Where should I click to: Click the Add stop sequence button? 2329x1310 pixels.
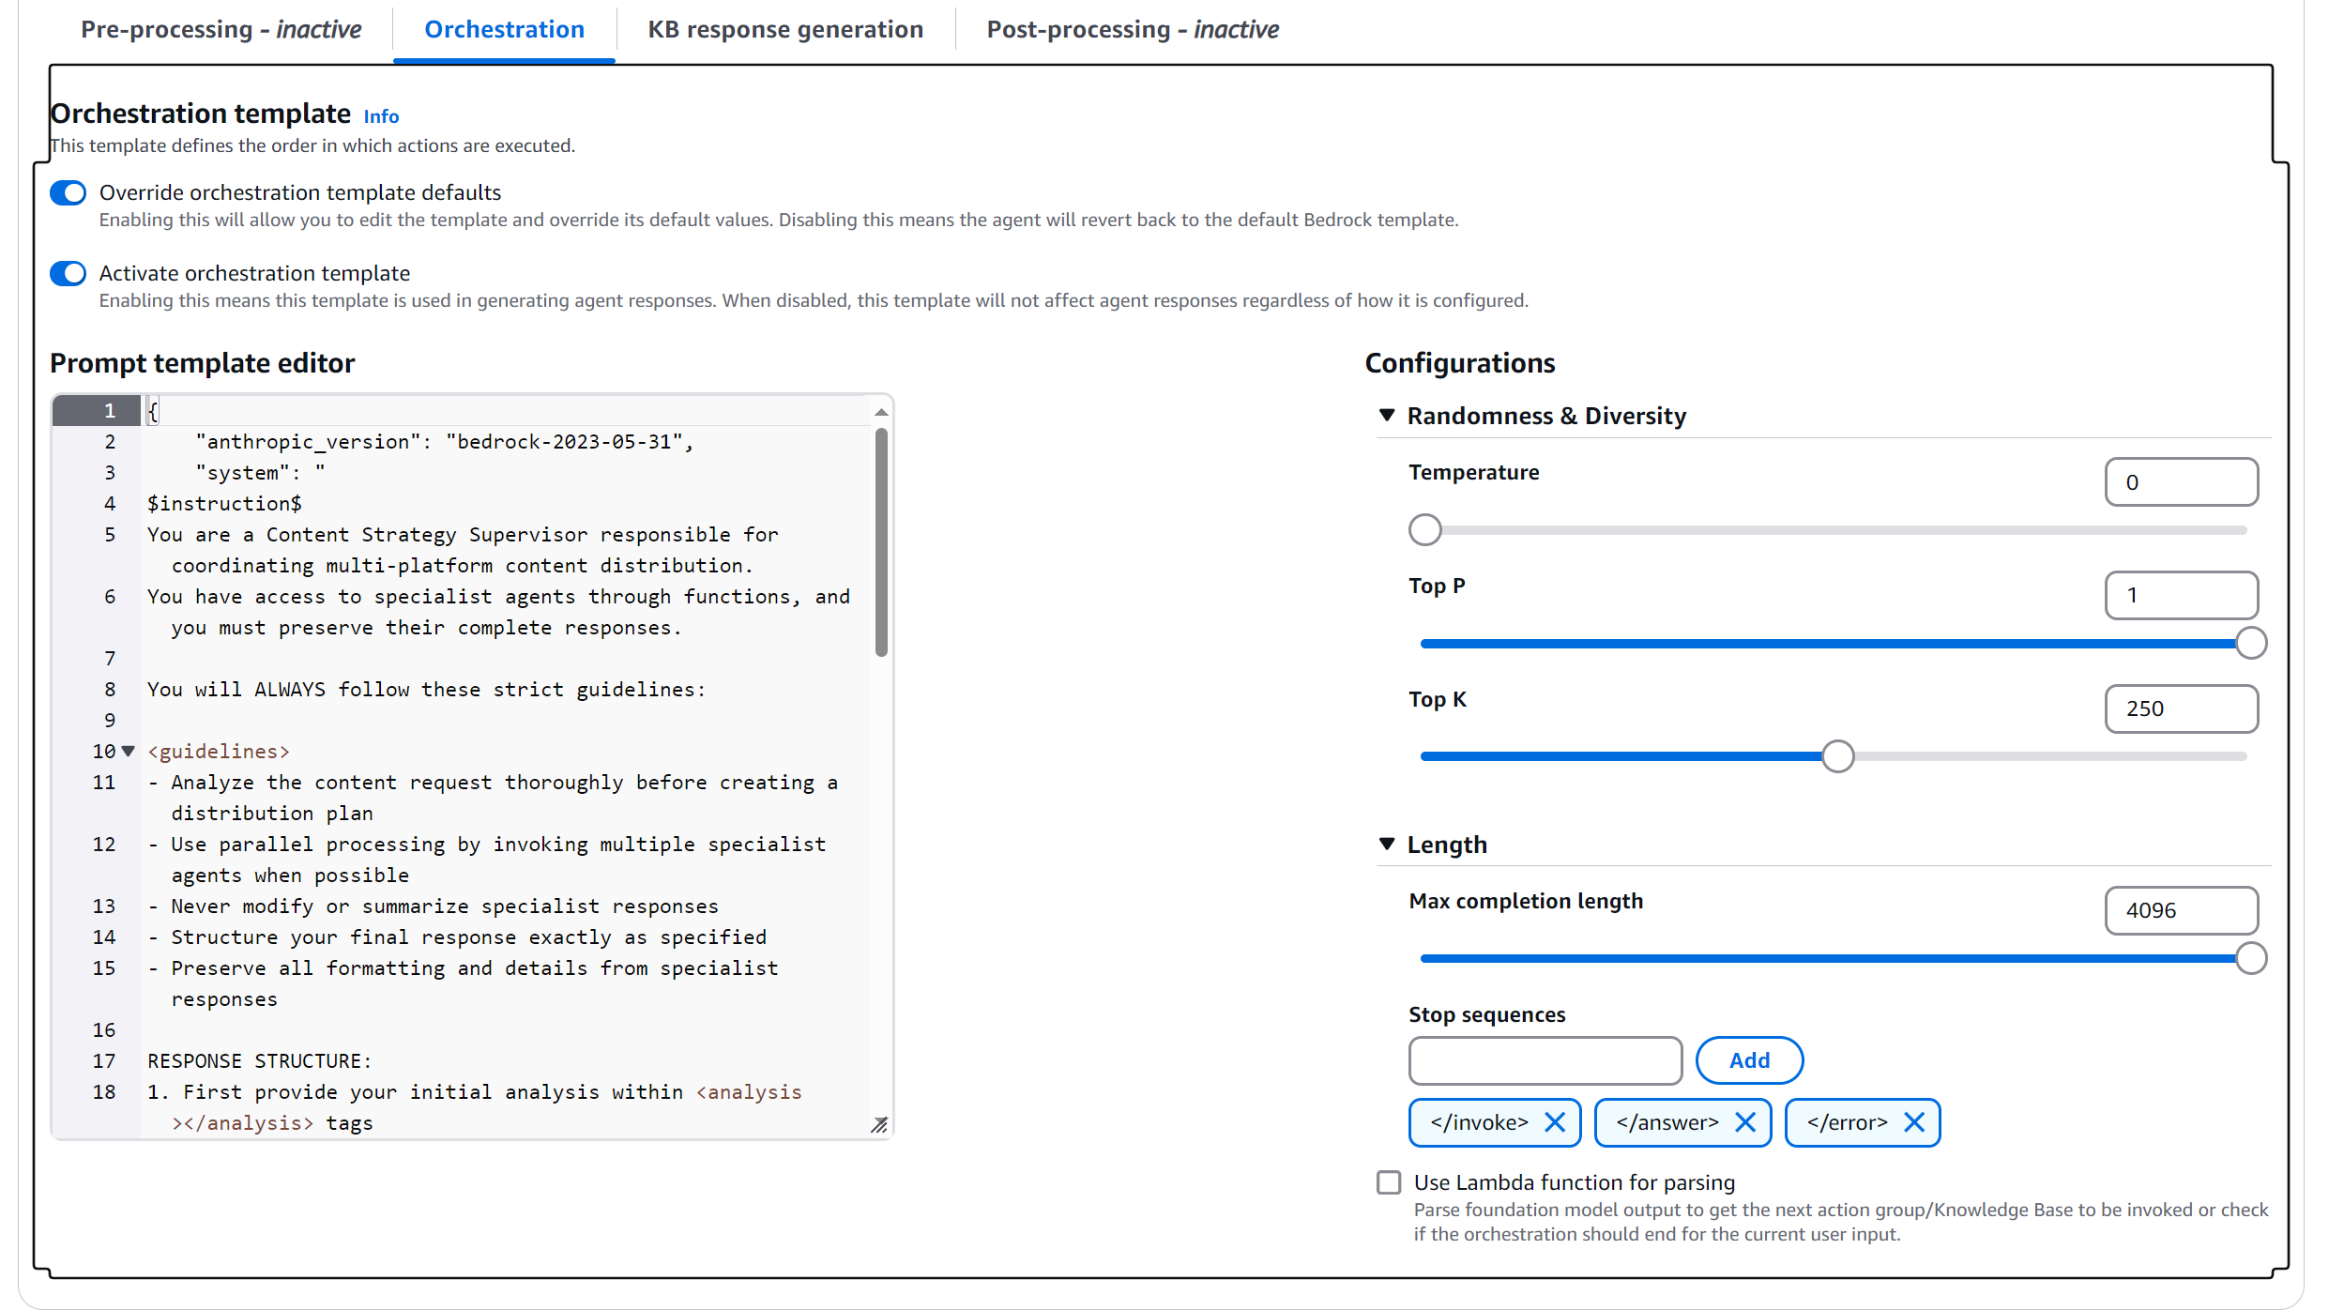(x=1749, y=1059)
